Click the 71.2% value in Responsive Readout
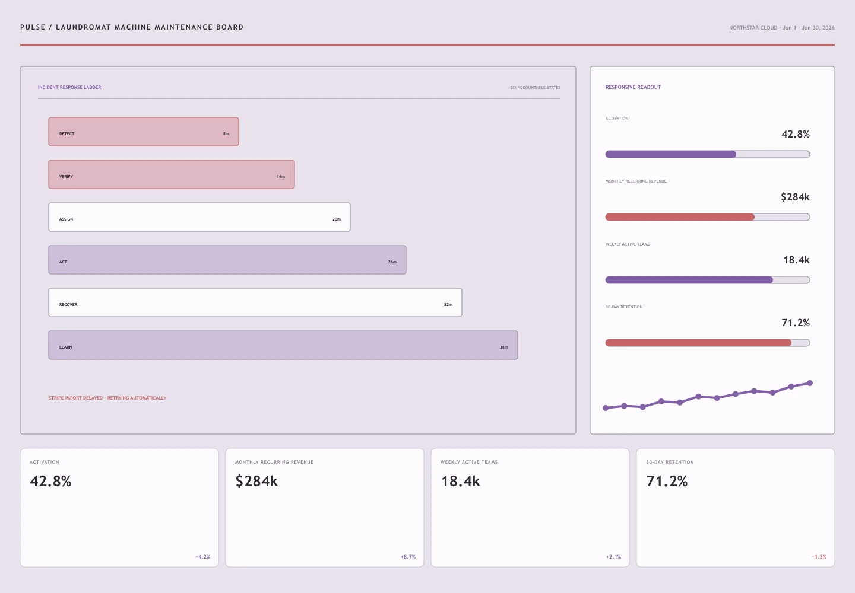855x593 pixels. tap(796, 323)
